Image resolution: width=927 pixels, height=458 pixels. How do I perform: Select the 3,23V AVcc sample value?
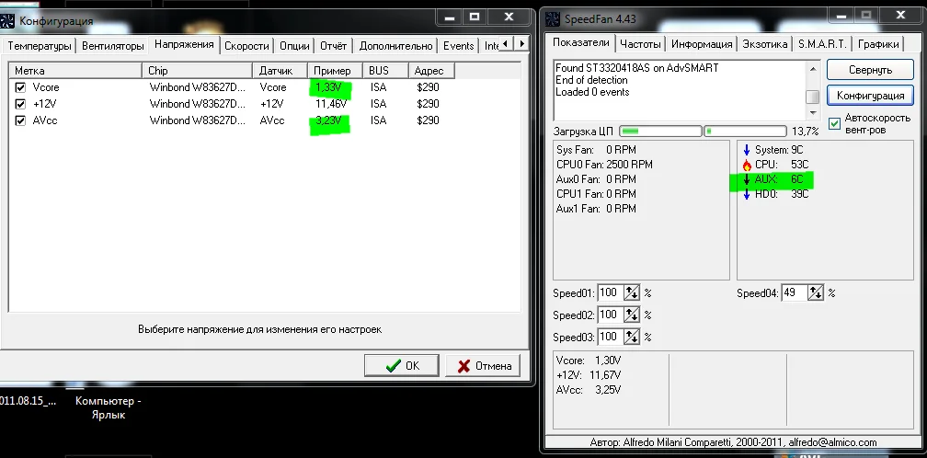point(328,120)
